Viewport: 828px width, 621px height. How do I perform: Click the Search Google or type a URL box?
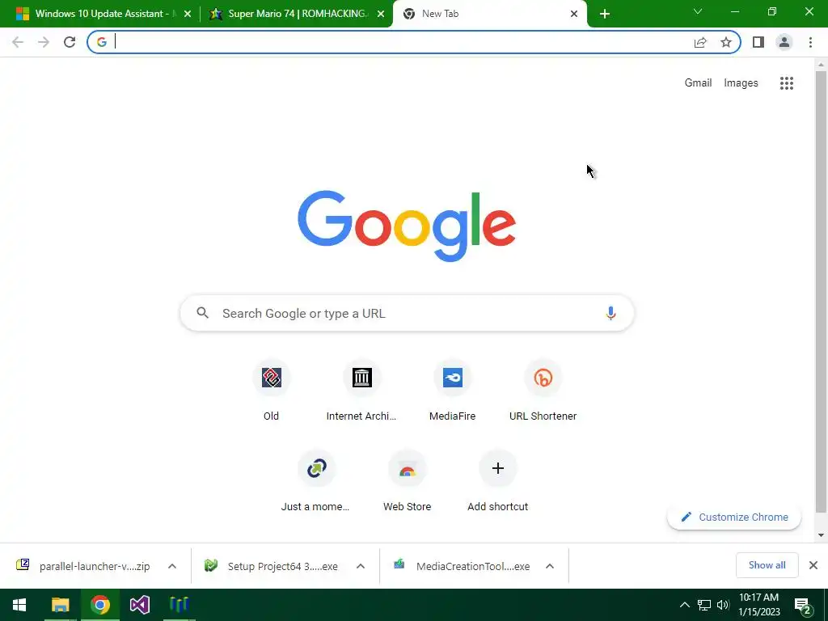[407, 313]
